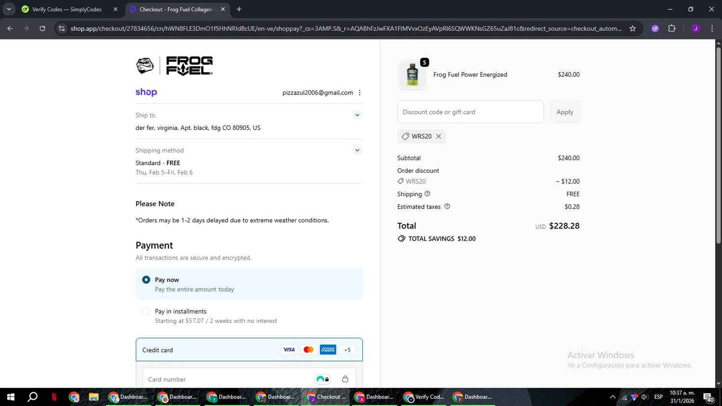Click the Frog Fuel Power Energized thumbnail
The height and width of the screenshot is (406, 722).
pos(413,75)
